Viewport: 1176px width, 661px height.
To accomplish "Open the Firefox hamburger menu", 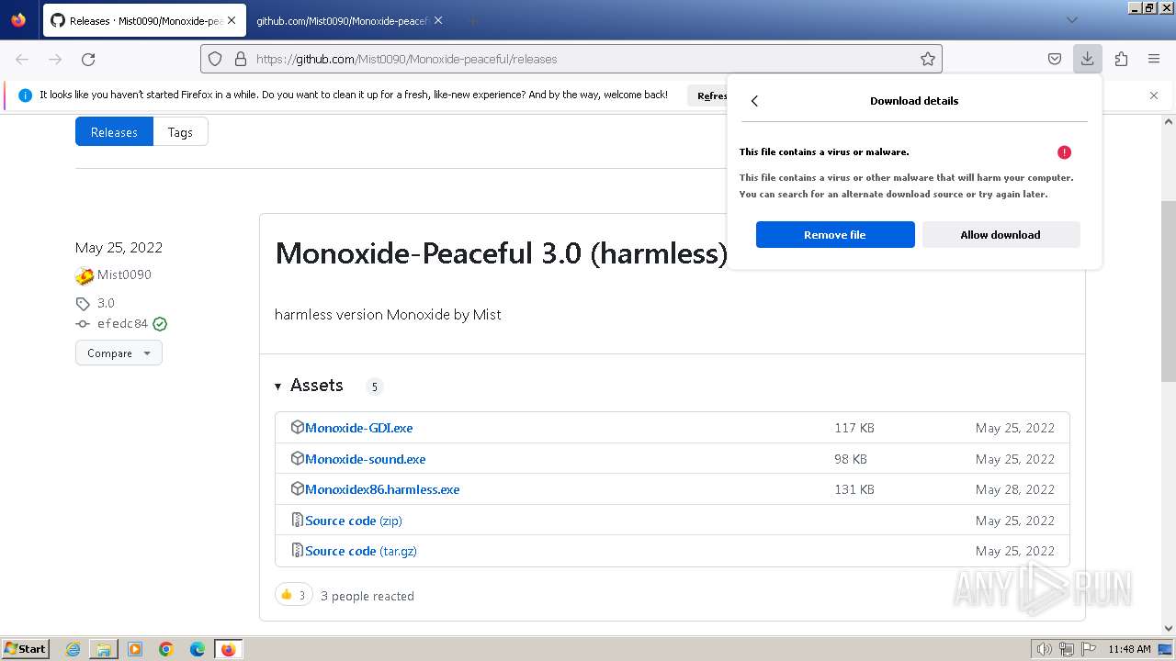I will pyautogui.click(x=1154, y=59).
